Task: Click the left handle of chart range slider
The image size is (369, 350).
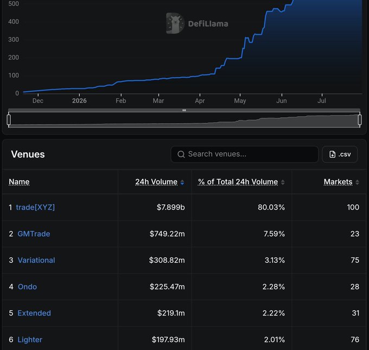Action: click(x=9, y=119)
